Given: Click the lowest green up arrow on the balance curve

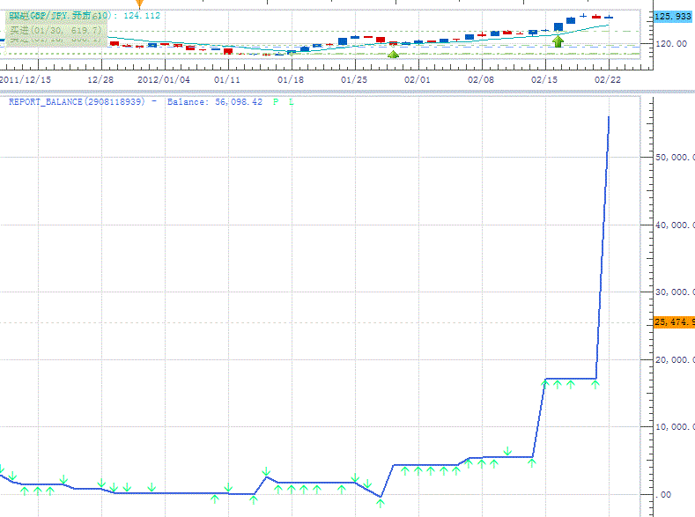Looking at the screenshot, I should (x=381, y=503).
